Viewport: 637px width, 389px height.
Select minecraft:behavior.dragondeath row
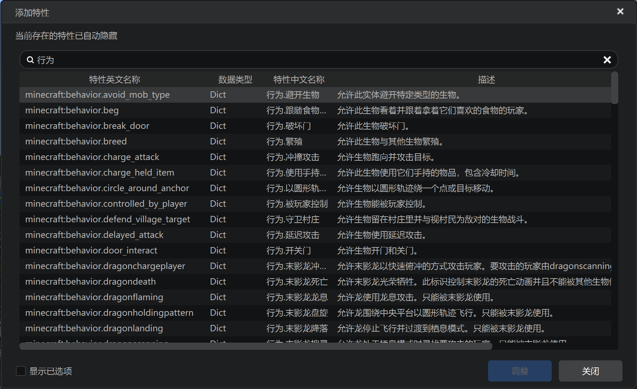point(315,282)
